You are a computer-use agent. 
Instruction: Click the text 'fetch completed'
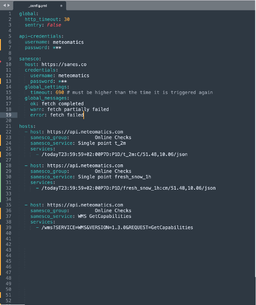(62, 104)
